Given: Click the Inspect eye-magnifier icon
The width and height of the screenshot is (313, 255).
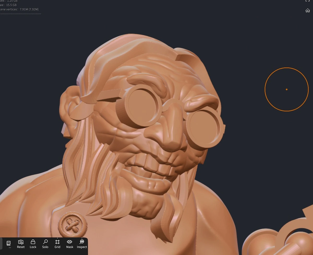Looking at the screenshot, I should click(82, 242).
